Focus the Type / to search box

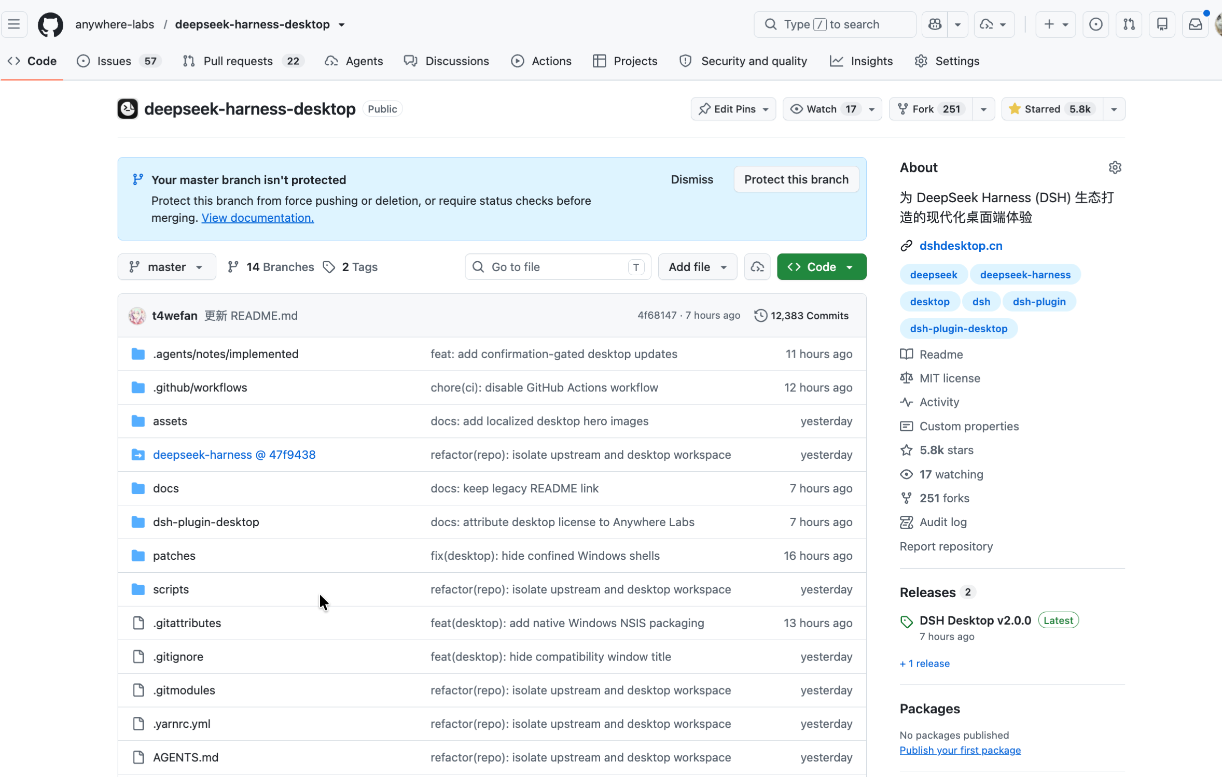[835, 24]
